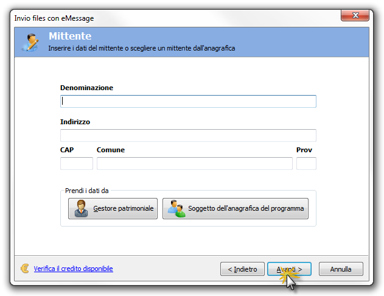Click the Comune label
The width and height of the screenshot is (384, 296).
[111, 150]
